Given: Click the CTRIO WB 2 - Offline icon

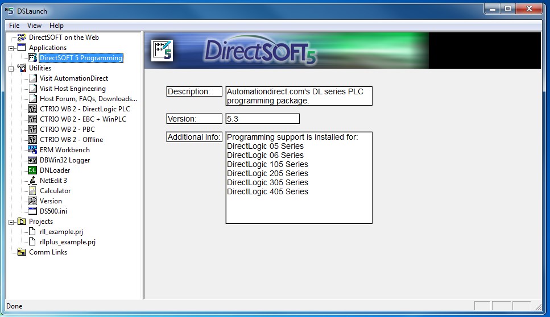Looking at the screenshot, I should click(32, 140).
